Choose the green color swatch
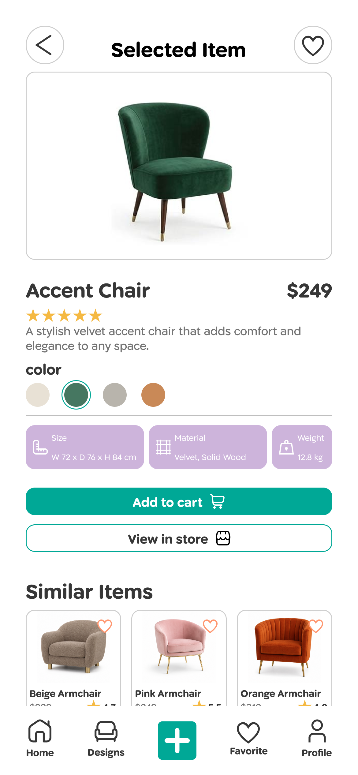The height and width of the screenshot is (775, 358). pyautogui.click(x=76, y=395)
